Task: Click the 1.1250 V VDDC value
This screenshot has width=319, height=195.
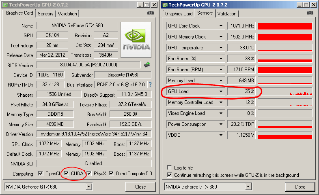Action: pos(241,135)
